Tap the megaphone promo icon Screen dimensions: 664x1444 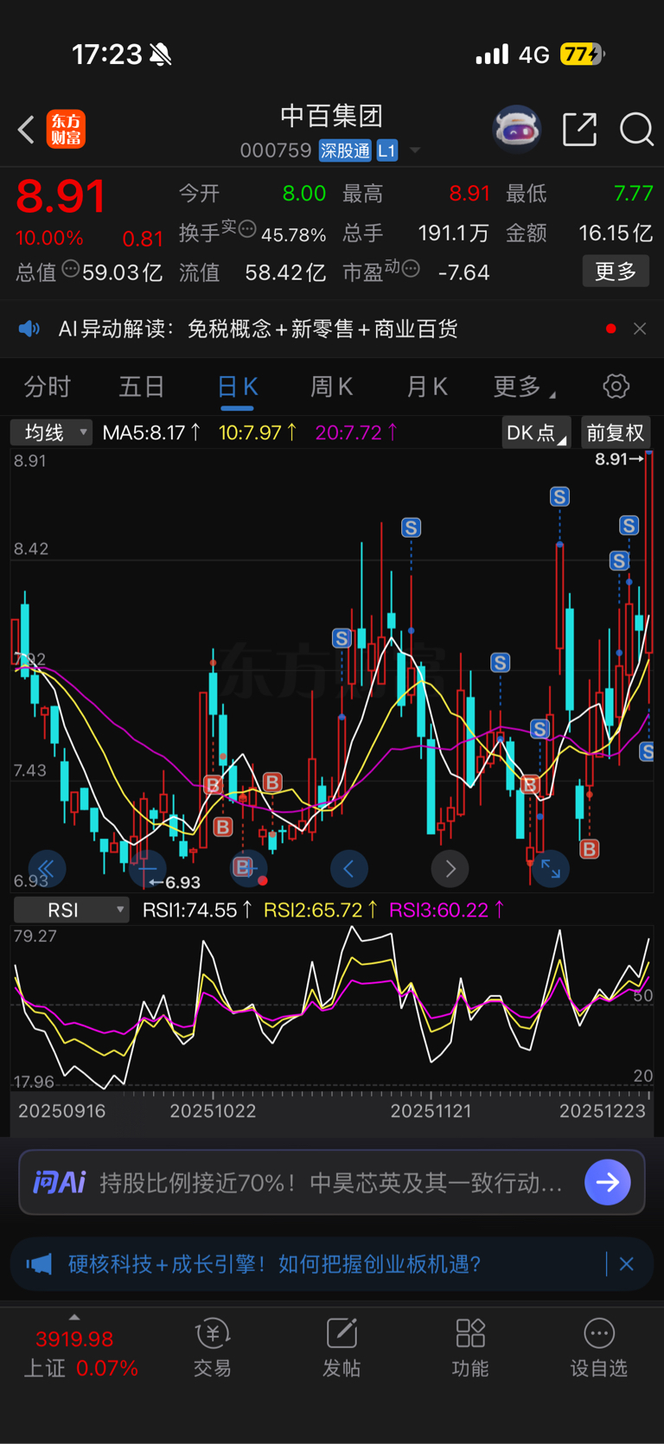point(39,1264)
